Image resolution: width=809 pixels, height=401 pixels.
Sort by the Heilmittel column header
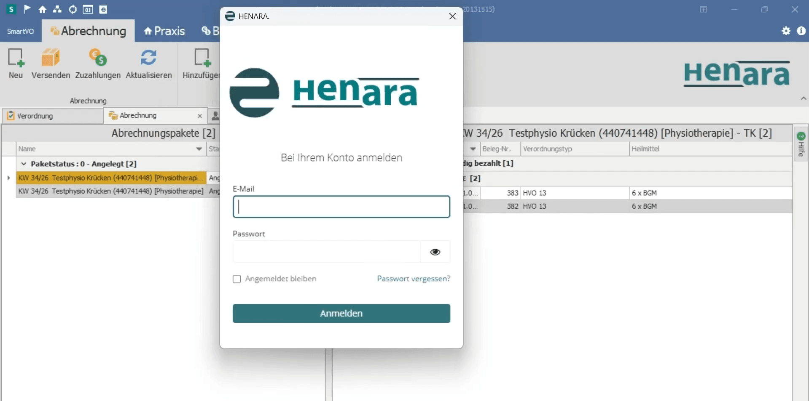[711, 149]
